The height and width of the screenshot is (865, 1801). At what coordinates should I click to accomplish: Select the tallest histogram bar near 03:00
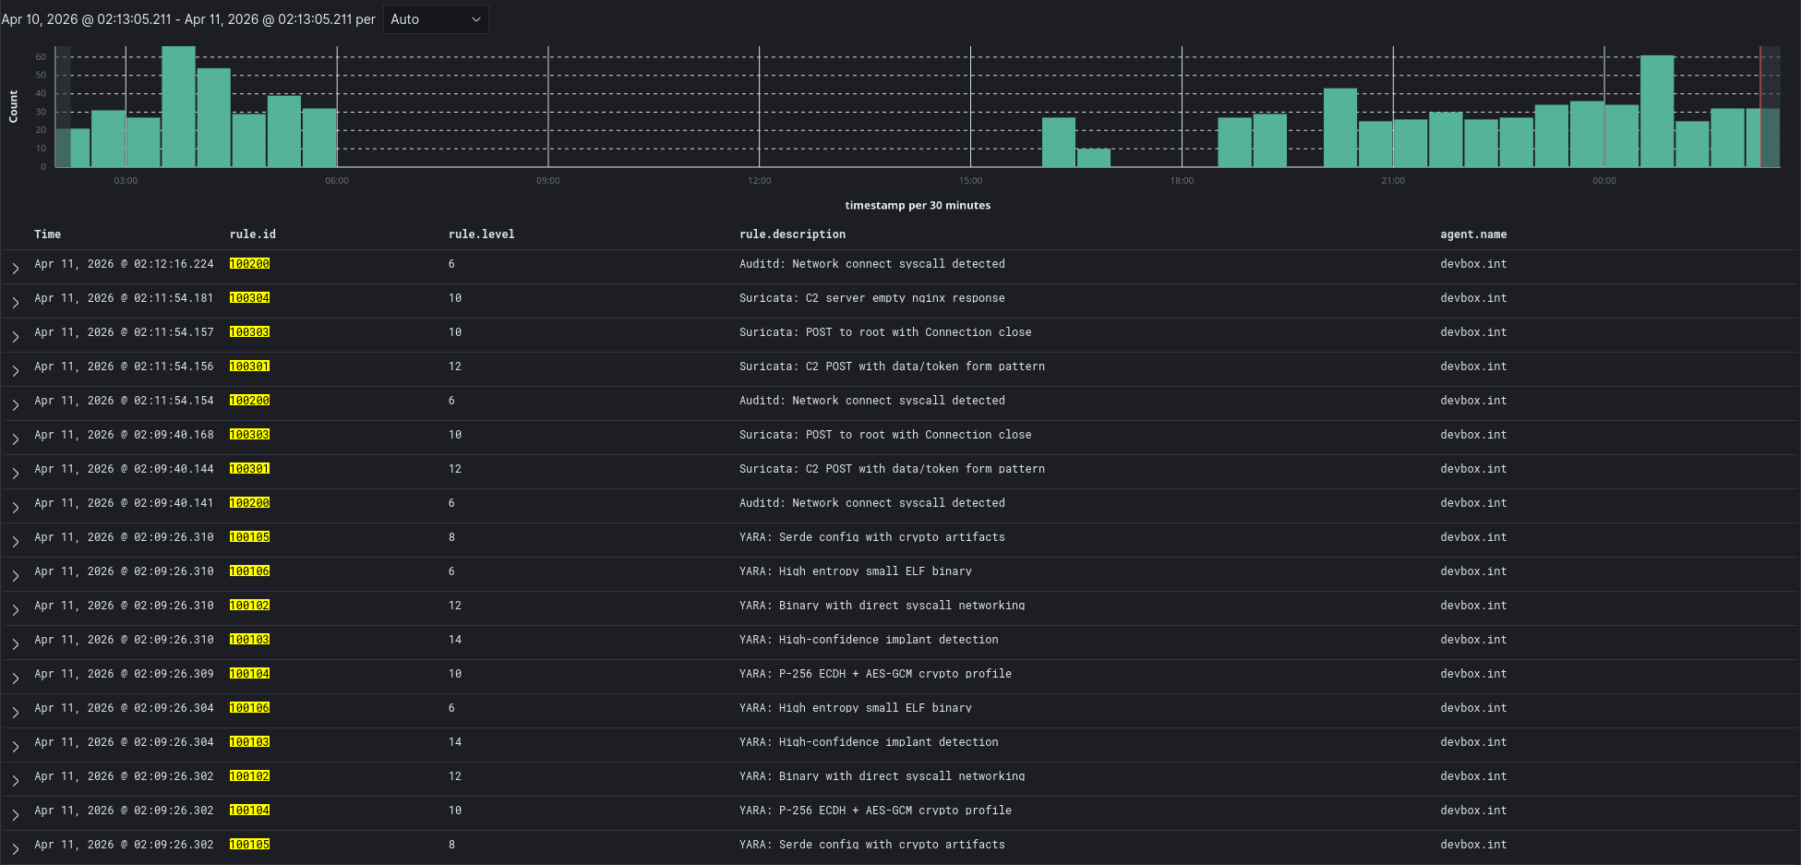tap(177, 102)
